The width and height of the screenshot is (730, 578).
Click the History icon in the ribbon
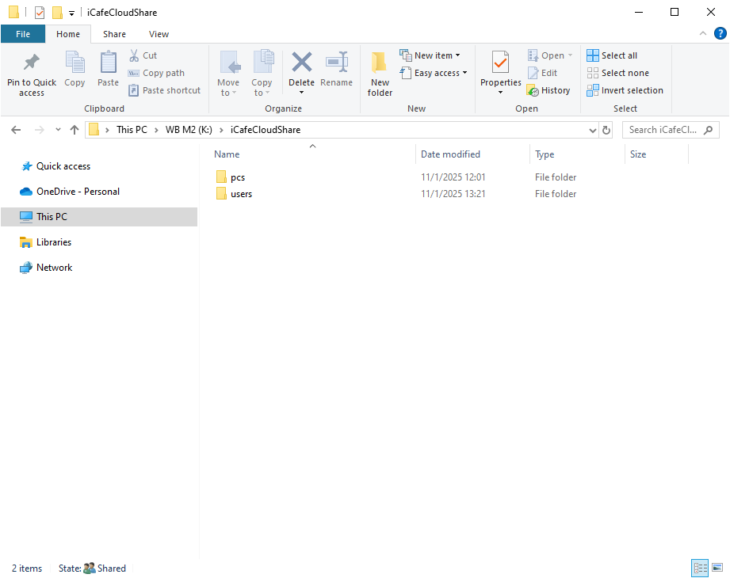click(533, 90)
